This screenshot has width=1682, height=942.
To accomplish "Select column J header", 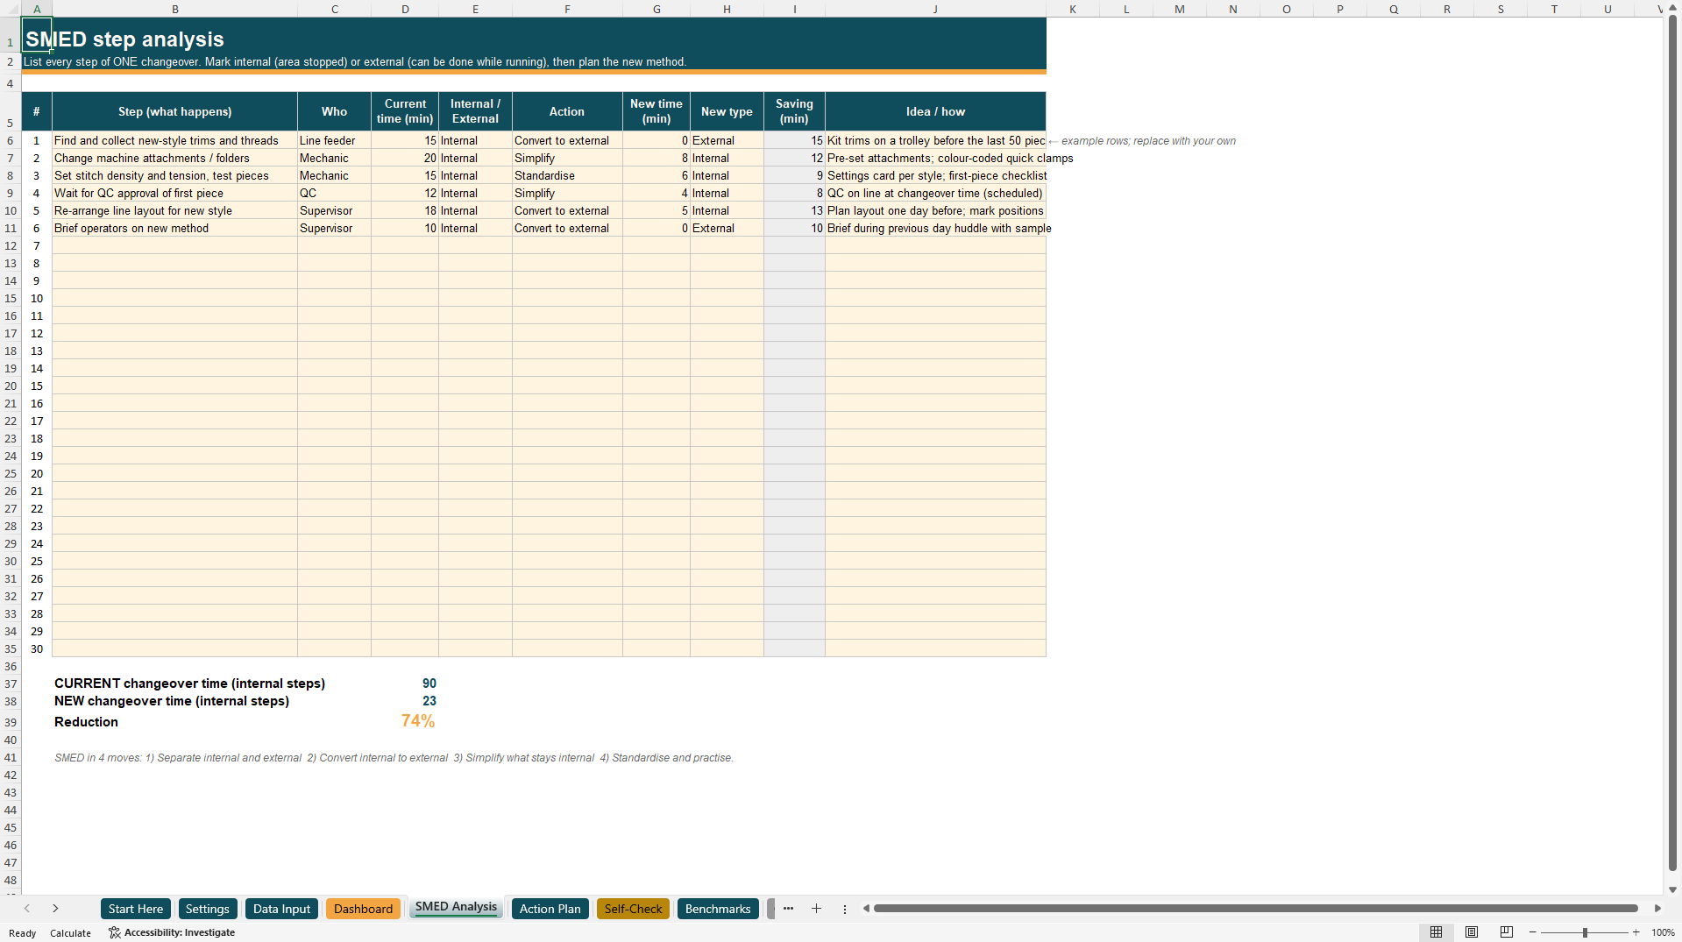I will click(935, 9).
